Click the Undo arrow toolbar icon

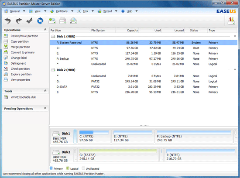pos(8,21)
